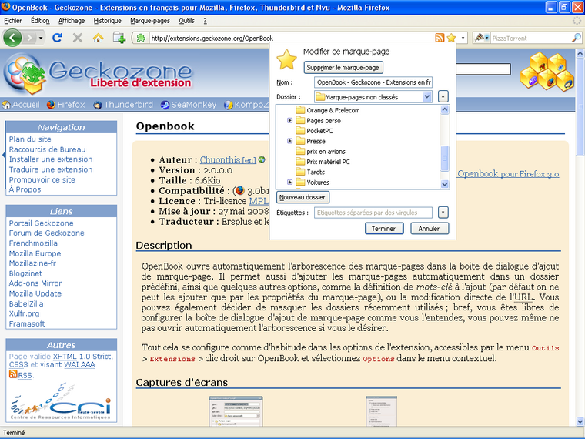The height and width of the screenshot is (439, 585).
Task: Click Supprimer le marque-page button
Action: pyautogui.click(x=343, y=68)
